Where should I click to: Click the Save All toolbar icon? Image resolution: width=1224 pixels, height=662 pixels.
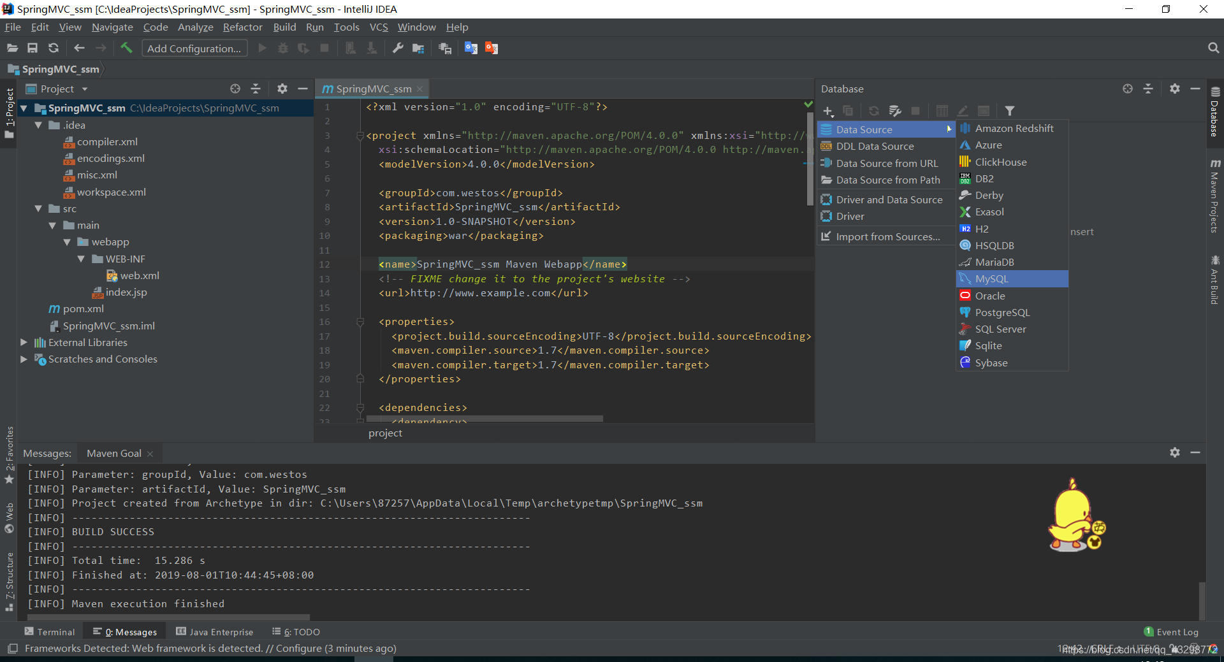(x=33, y=48)
